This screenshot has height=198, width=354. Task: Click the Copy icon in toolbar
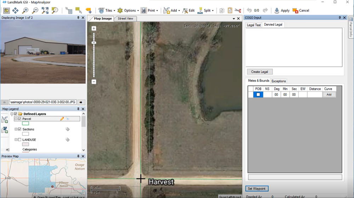pyautogui.click(x=222, y=10)
